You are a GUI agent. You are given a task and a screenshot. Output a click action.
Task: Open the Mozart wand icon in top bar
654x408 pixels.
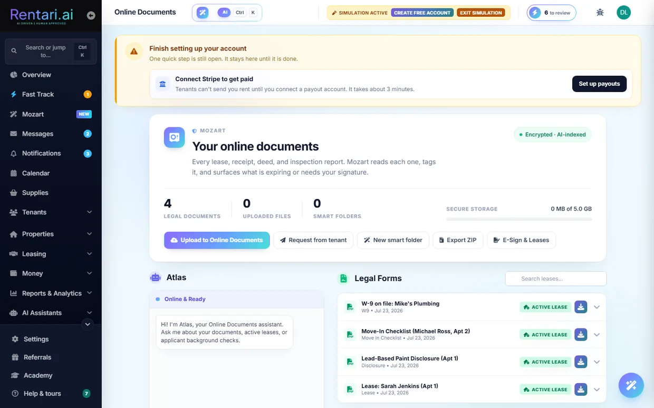coord(203,13)
